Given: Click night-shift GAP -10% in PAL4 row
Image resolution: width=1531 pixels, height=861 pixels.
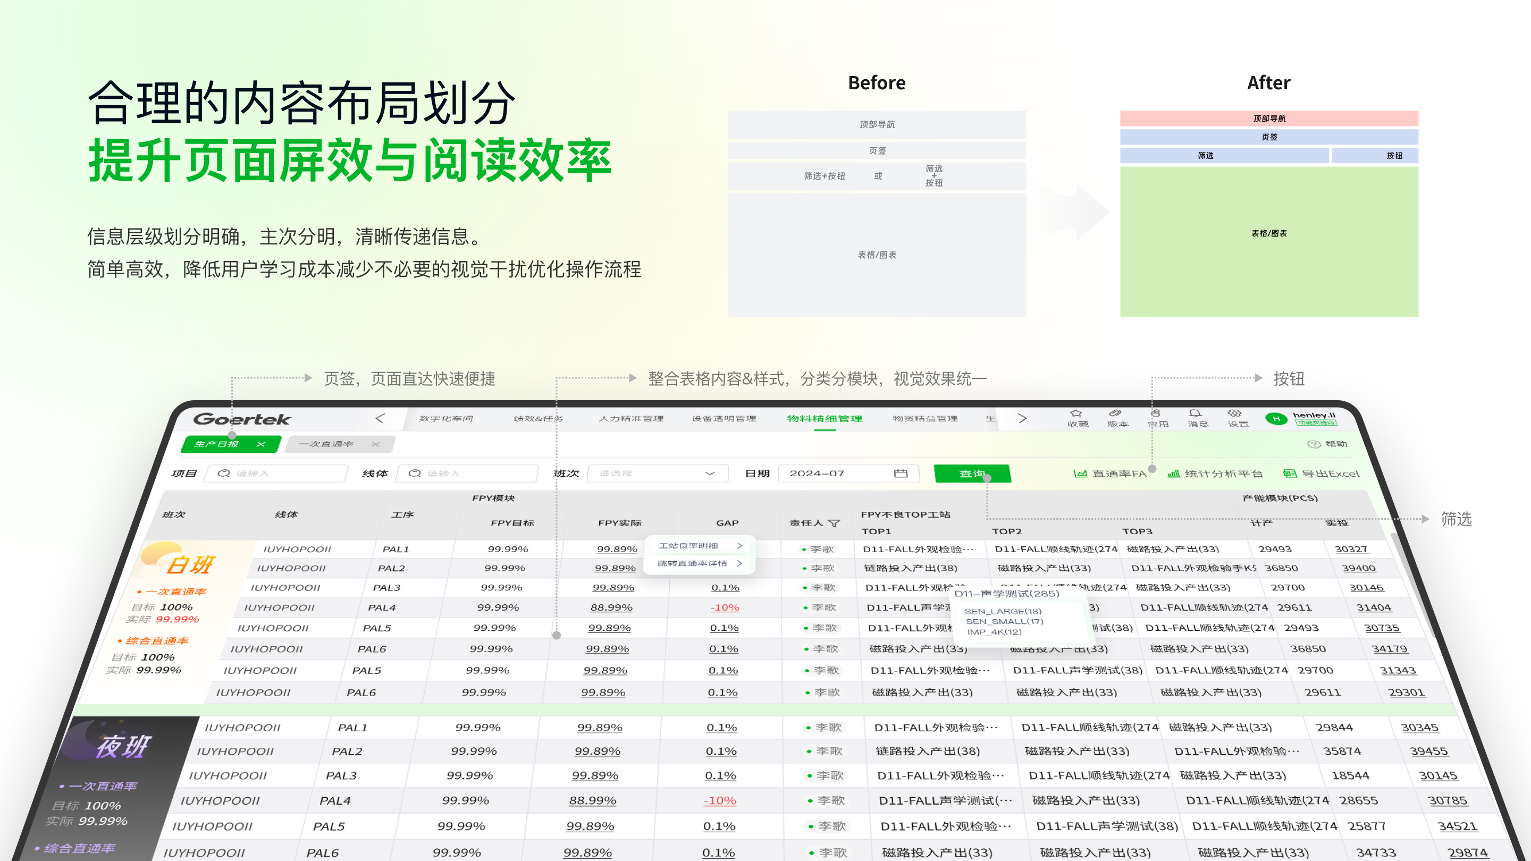Looking at the screenshot, I should (x=720, y=800).
